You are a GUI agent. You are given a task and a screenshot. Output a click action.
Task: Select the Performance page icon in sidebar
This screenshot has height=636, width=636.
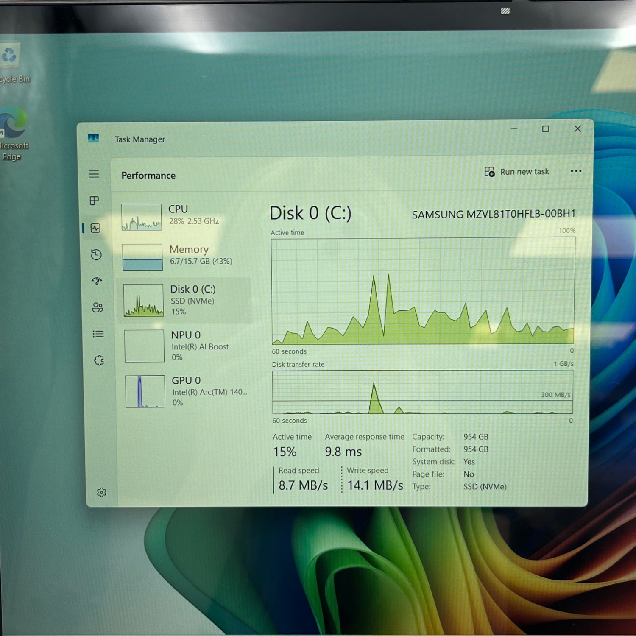96,228
